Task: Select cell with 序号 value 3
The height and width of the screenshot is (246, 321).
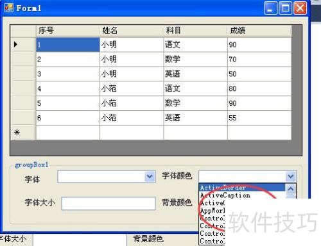Action: pyautogui.click(x=68, y=74)
